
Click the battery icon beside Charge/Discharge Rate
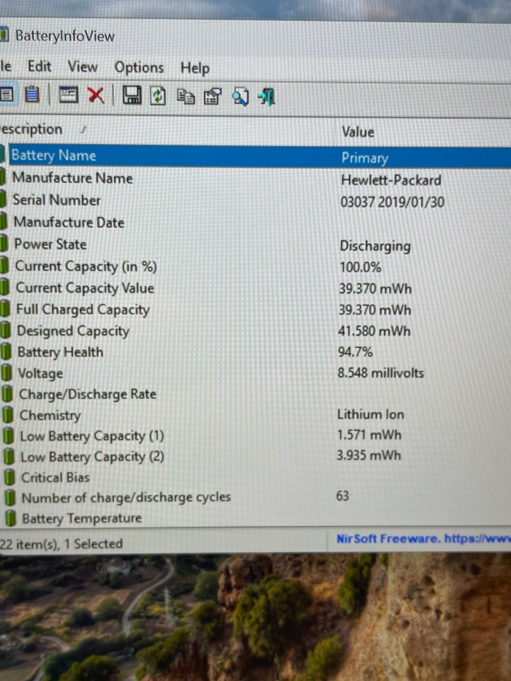click(x=7, y=394)
